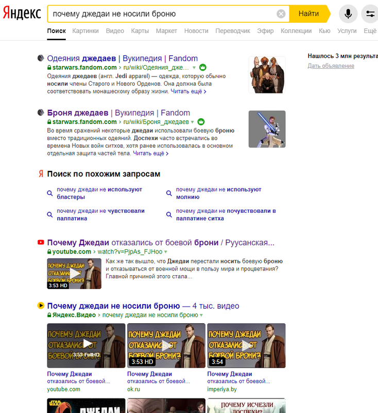Viewport: 378px width, 413px height.
Task: Click magnifier icon beside палпатине ситха suggestion
Action: click(x=169, y=214)
